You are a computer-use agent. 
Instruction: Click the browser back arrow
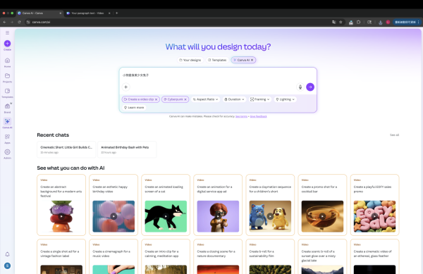coord(5,22)
